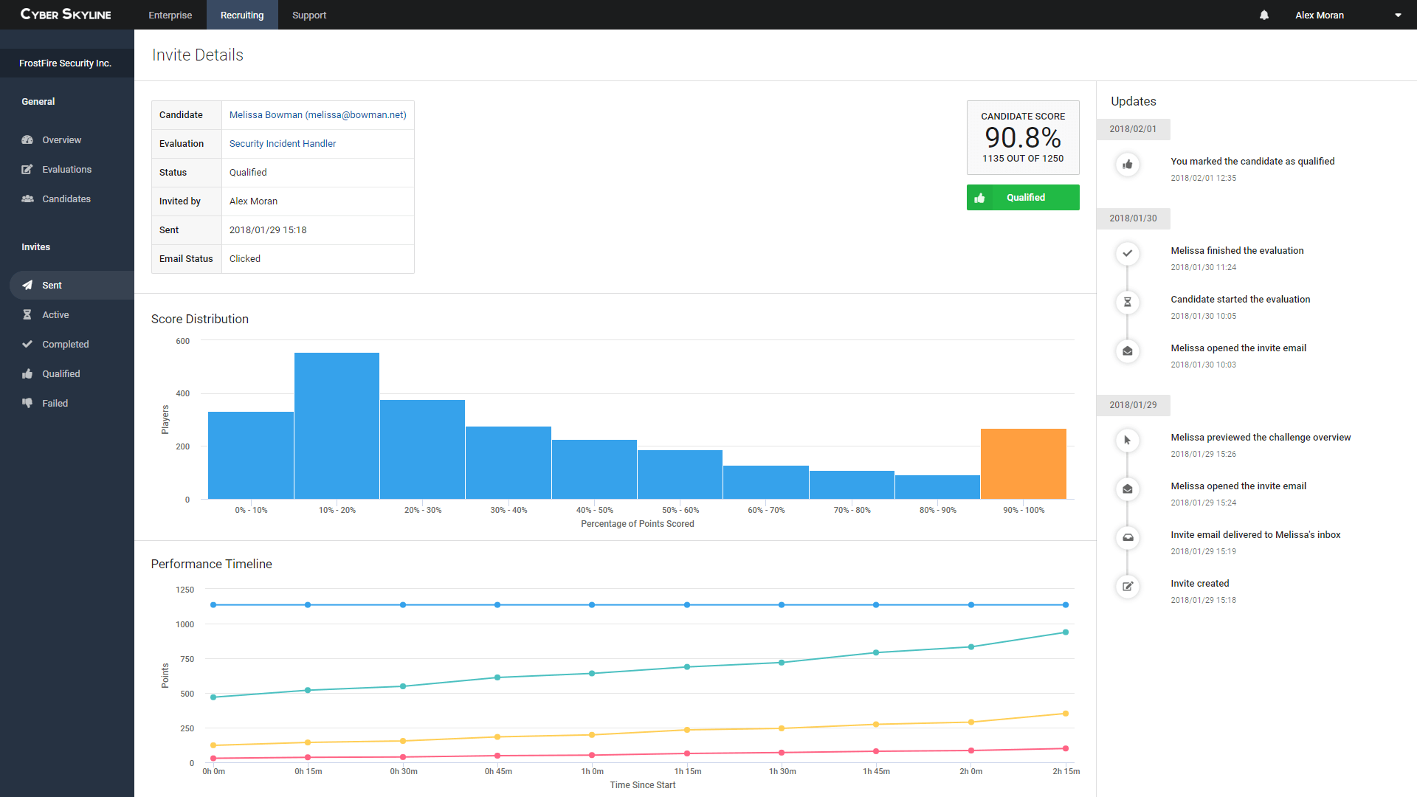Select the Active hourglass icon

point(27,314)
